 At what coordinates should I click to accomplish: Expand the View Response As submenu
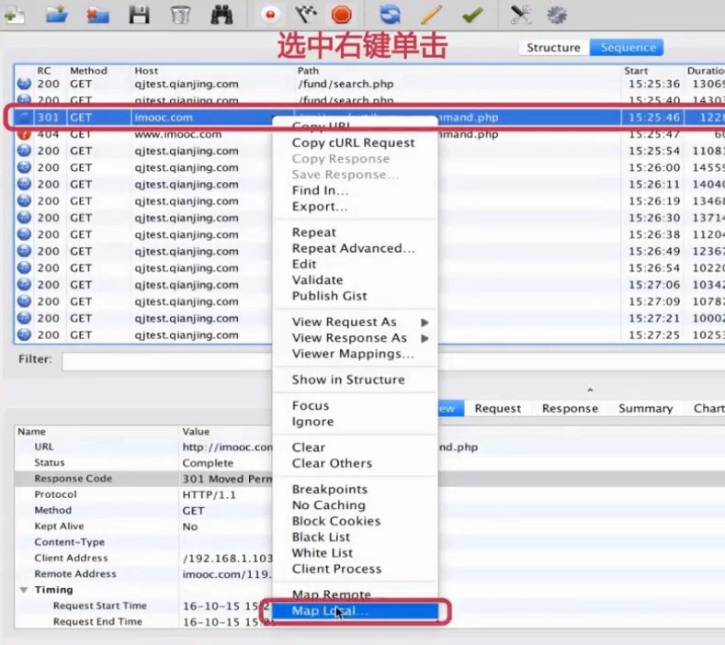355,338
